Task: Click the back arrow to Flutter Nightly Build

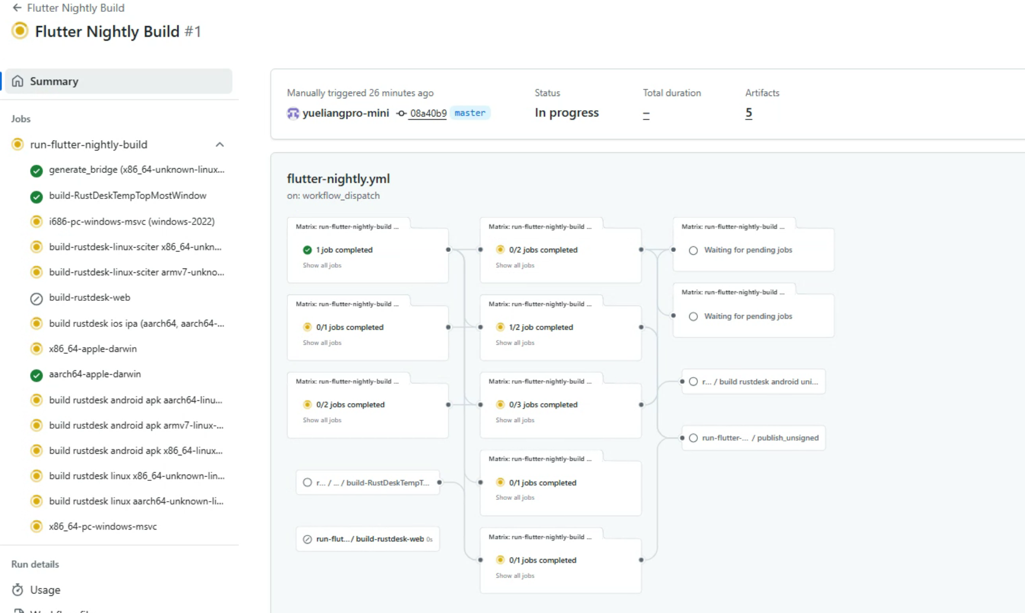Action: 17,8
